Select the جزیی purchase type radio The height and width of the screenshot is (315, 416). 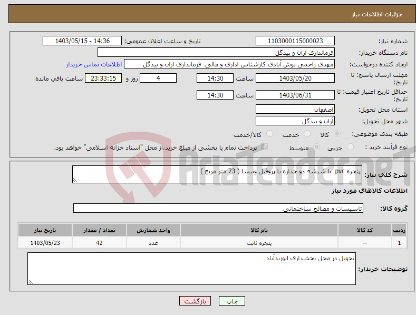coord(350,146)
